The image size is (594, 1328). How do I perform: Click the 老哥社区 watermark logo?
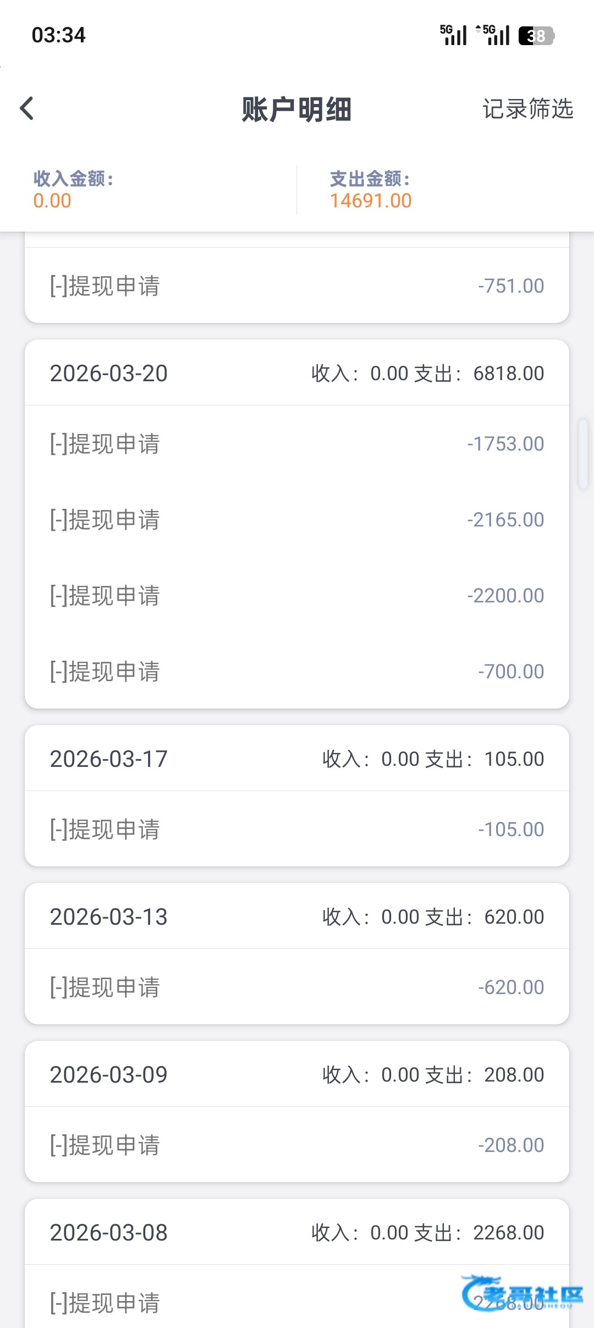coord(521,1293)
